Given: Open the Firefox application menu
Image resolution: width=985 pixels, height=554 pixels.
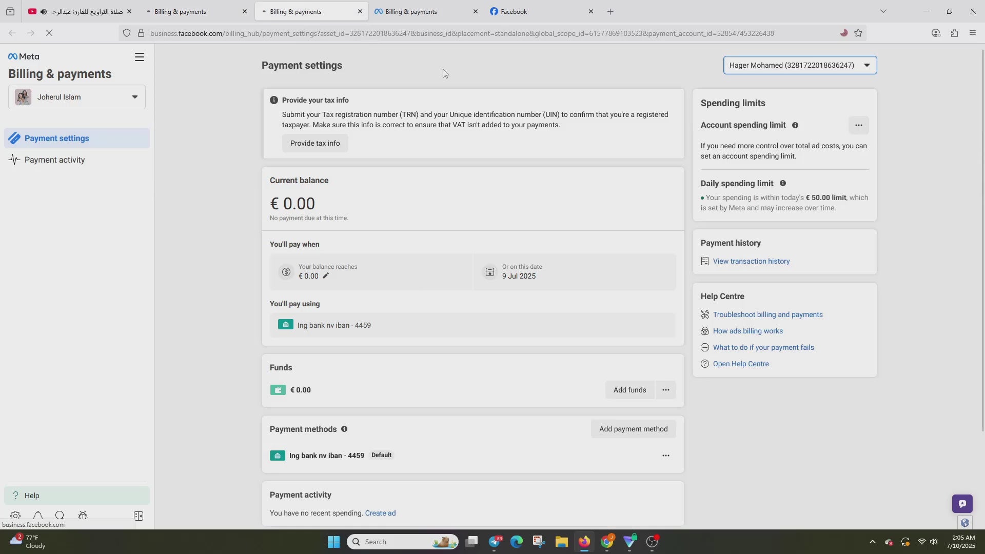Looking at the screenshot, I should (x=973, y=33).
